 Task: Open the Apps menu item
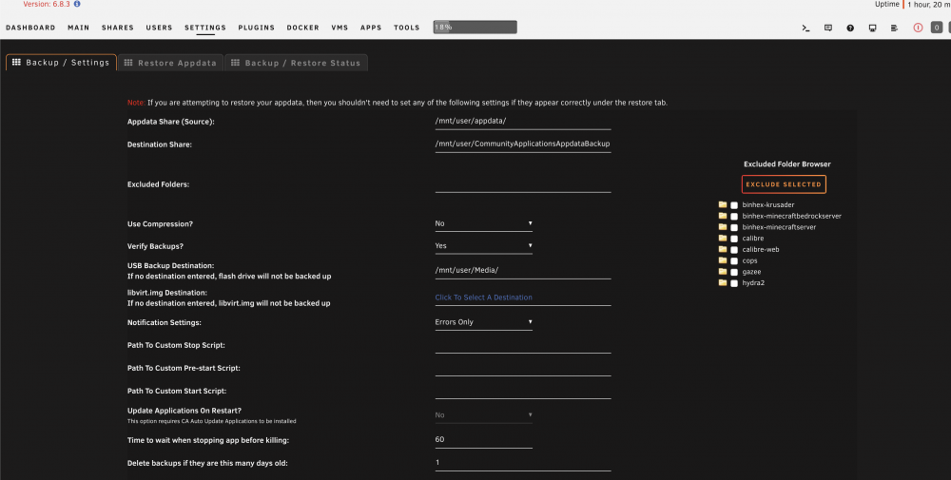pyautogui.click(x=371, y=28)
